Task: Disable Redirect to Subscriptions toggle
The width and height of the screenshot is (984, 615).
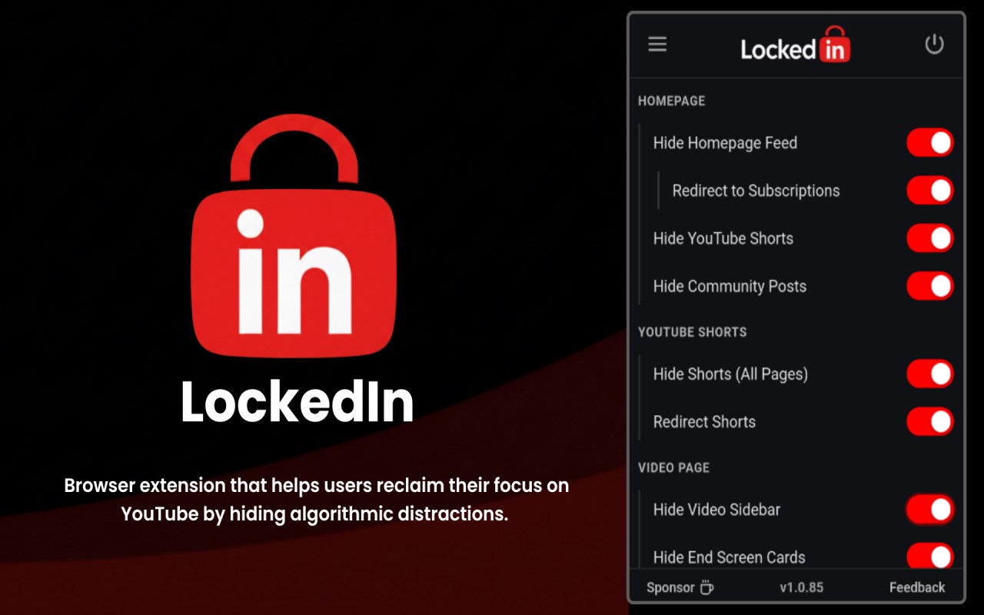Action: pyautogui.click(x=929, y=191)
